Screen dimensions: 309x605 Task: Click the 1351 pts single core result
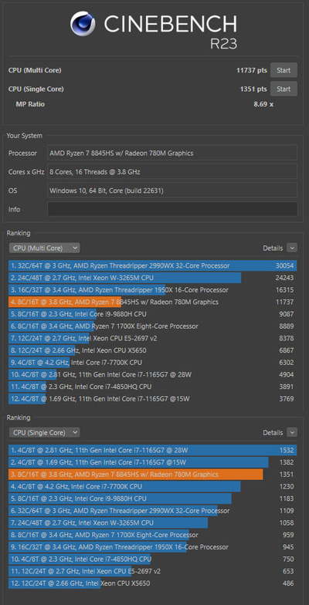pos(253,89)
